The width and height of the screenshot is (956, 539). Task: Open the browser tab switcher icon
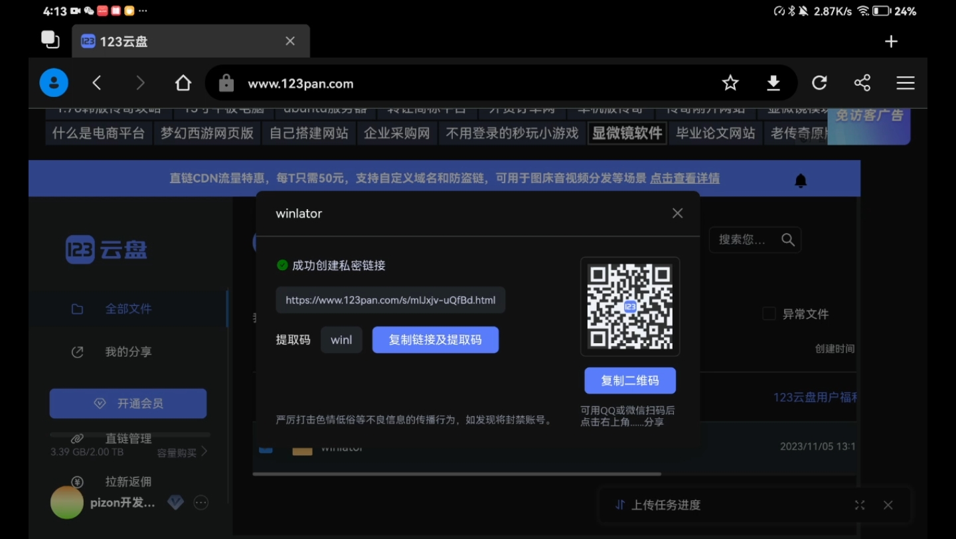[x=50, y=40]
